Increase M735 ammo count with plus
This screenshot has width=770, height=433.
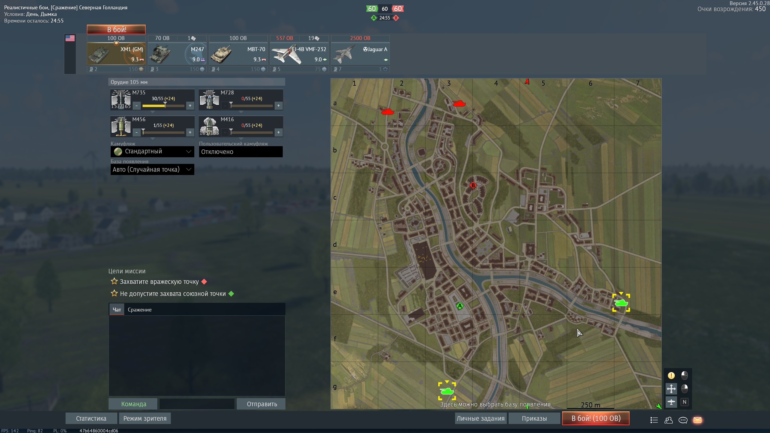[190, 106]
